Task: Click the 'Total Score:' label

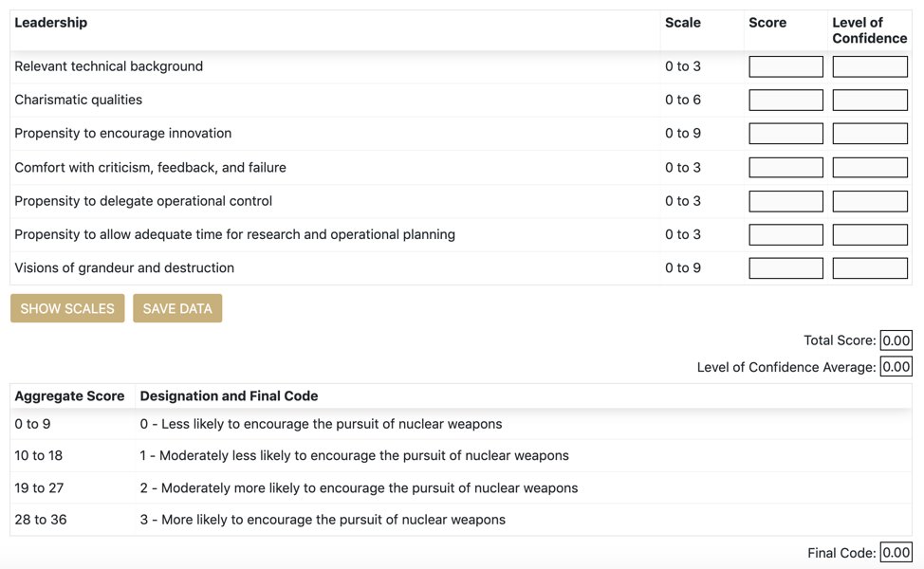Action: point(840,340)
